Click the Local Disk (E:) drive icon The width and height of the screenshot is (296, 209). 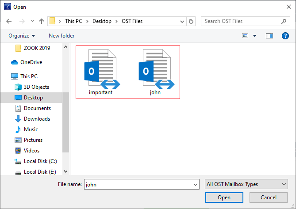tap(18, 173)
